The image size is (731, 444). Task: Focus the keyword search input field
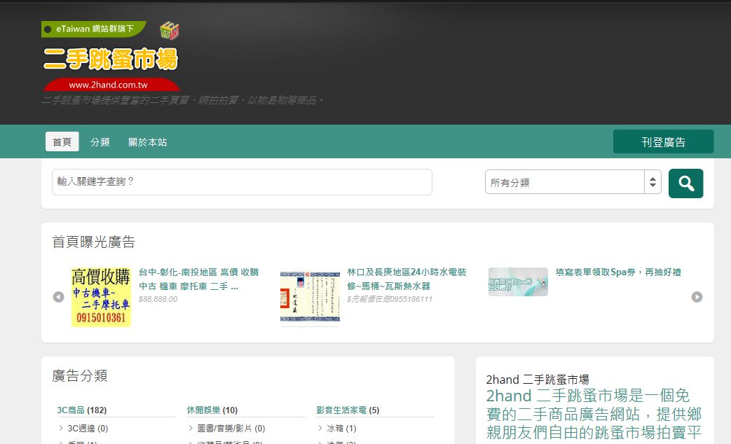[242, 181]
